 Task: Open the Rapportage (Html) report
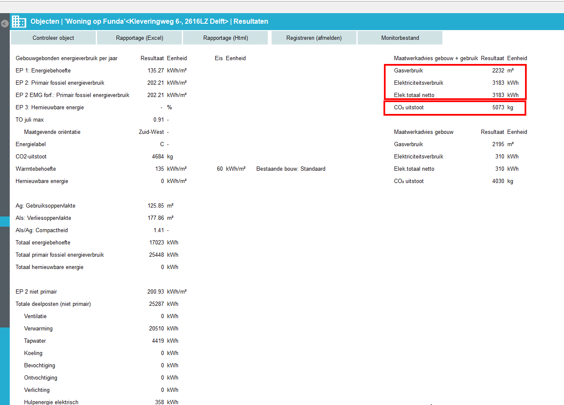click(x=225, y=38)
